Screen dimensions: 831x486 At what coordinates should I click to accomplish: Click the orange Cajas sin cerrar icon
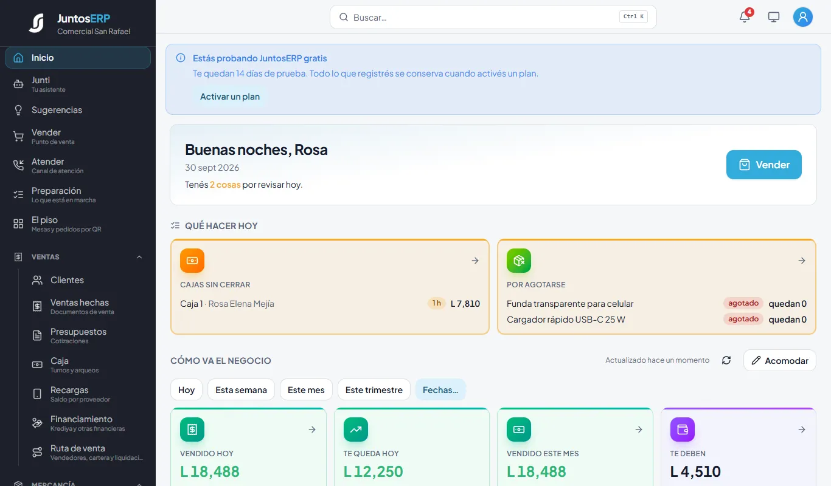(x=192, y=261)
